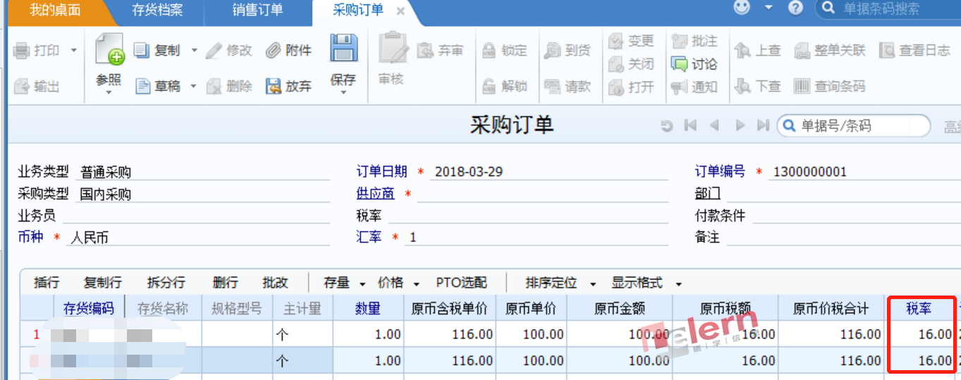961x380 pixels.
Task: Click the 下查 trace-down button
Action: pyautogui.click(x=758, y=87)
